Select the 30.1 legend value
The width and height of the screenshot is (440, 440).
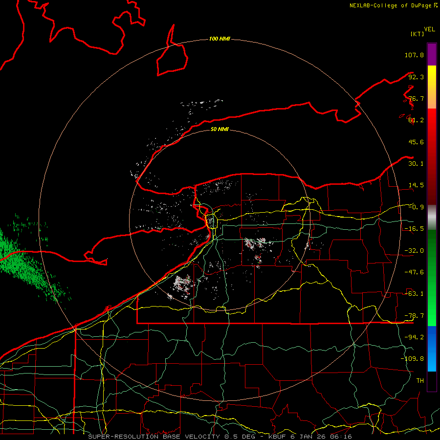(416, 164)
